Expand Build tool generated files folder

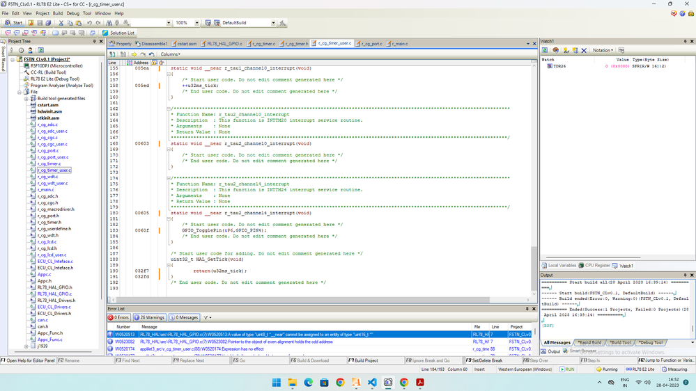(x=26, y=98)
